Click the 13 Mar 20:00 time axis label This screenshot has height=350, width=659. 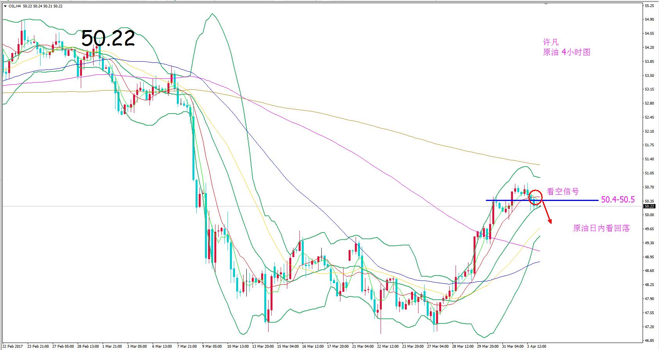tap(263, 346)
